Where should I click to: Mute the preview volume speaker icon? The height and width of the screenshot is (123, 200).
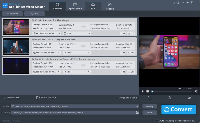click(x=196, y=91)
